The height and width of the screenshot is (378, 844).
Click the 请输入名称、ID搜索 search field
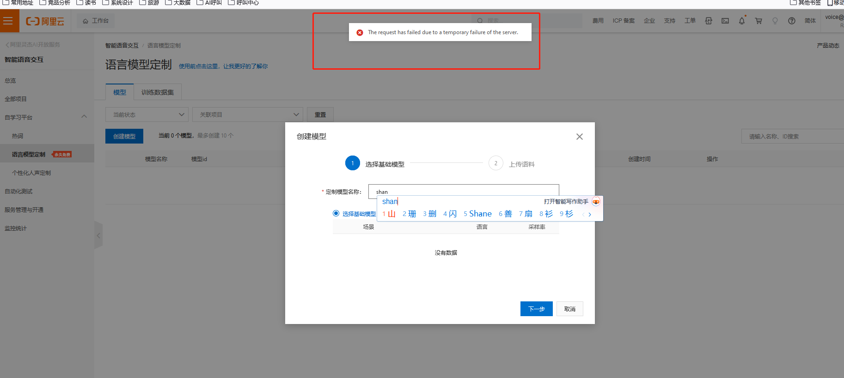pos(793,136)
